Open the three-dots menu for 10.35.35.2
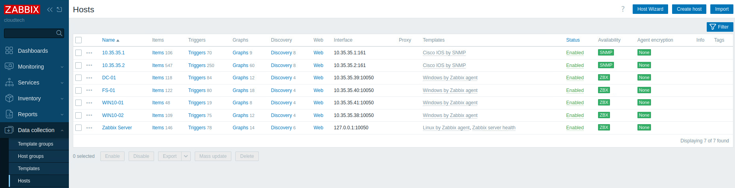The height and width of the screenshot is (188, 735). click(x=89, y=65)
